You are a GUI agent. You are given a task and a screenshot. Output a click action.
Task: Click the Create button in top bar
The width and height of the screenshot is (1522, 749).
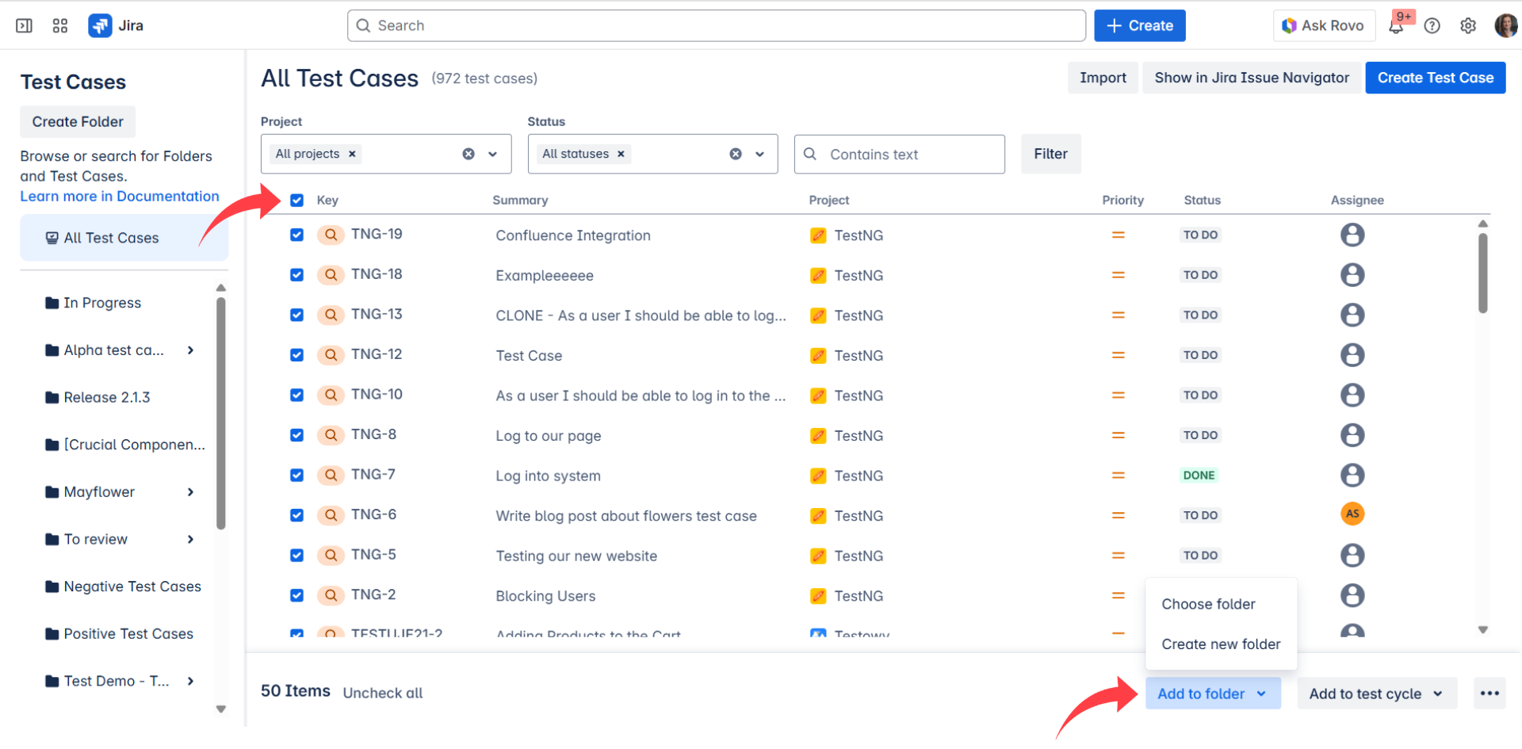[x=1139, y=25]
